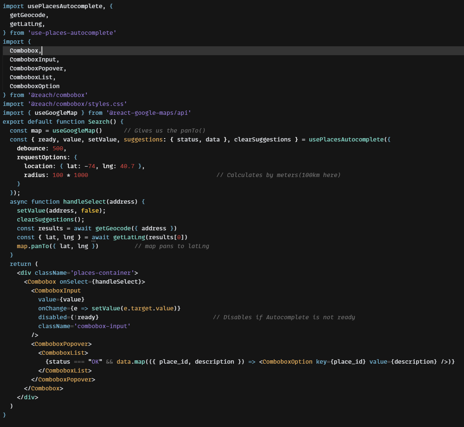
Task: Click the return keyword
Action: (x=20, y=264)
